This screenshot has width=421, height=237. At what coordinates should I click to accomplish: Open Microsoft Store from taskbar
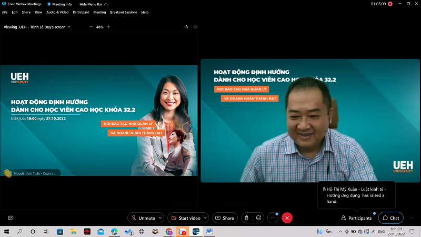pos(60,231)
